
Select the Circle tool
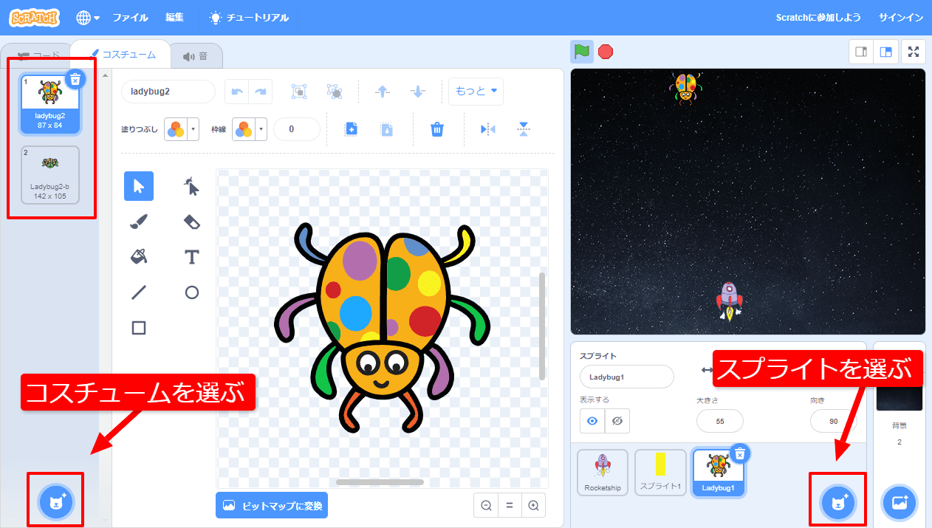coord(191,292)
